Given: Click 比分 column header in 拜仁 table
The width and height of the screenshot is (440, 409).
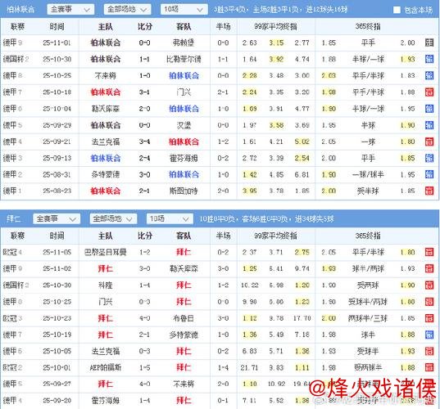Looking at the screenshot, I should tap(145, 236).
